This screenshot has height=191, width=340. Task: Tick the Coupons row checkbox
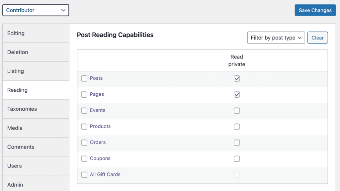(84, 159)
